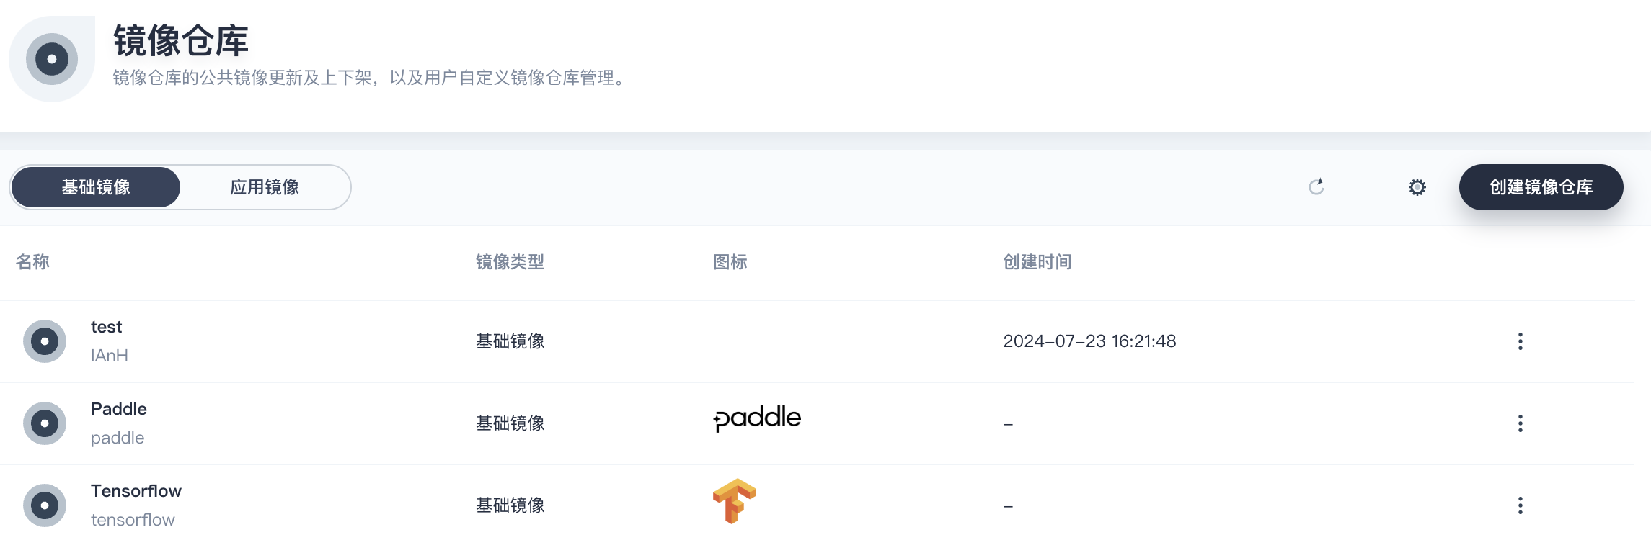
Task: Open the test repository name link
Action: pyautogui.click(x=106, y=327)
